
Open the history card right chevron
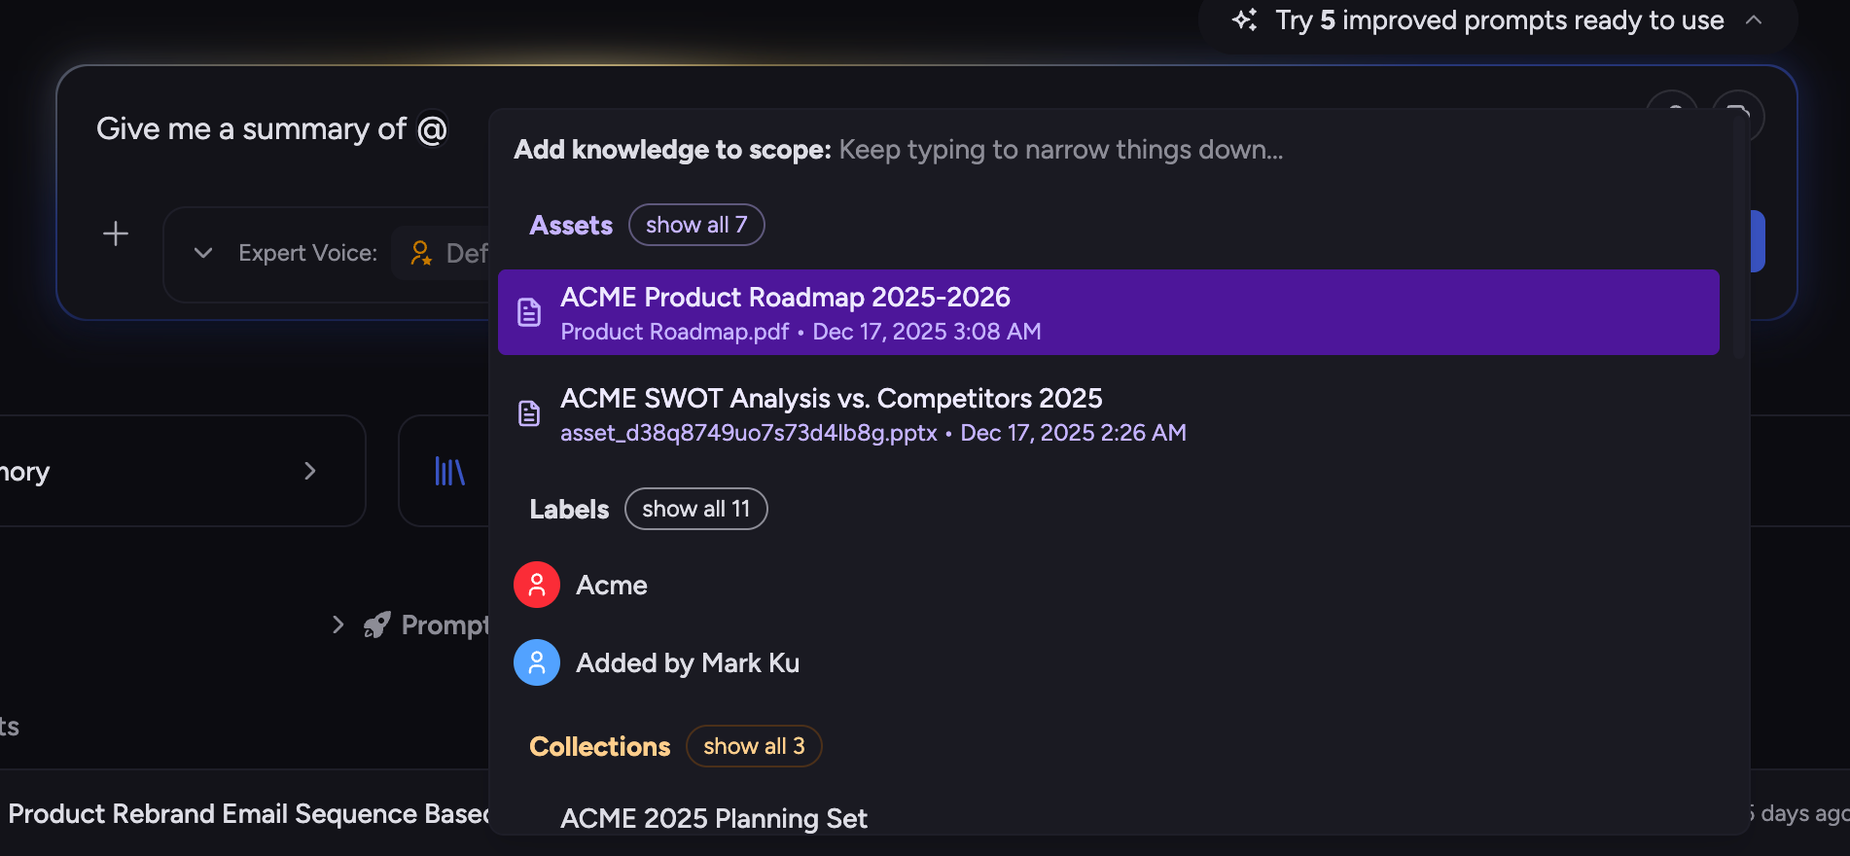click(310, 471)
